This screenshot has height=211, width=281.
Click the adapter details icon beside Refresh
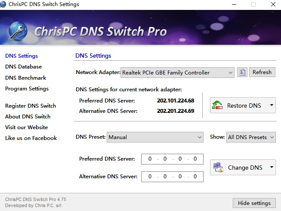click(242, 72)
